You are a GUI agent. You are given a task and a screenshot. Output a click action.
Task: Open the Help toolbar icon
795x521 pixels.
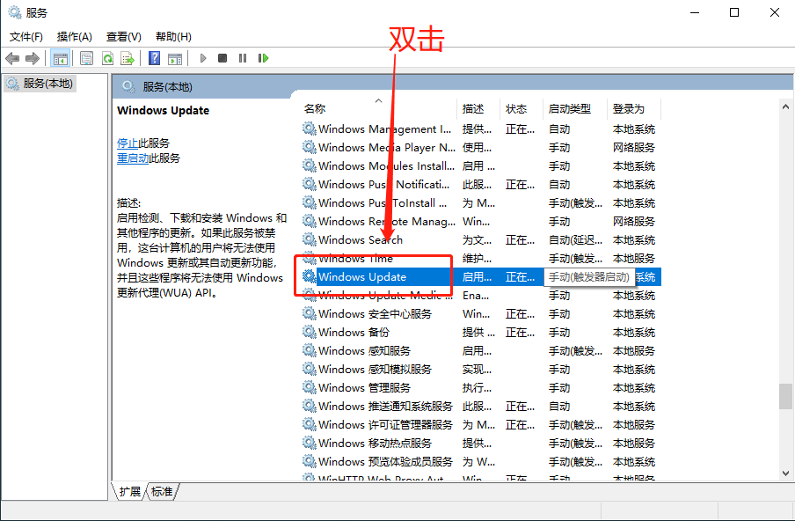(154, 58)
